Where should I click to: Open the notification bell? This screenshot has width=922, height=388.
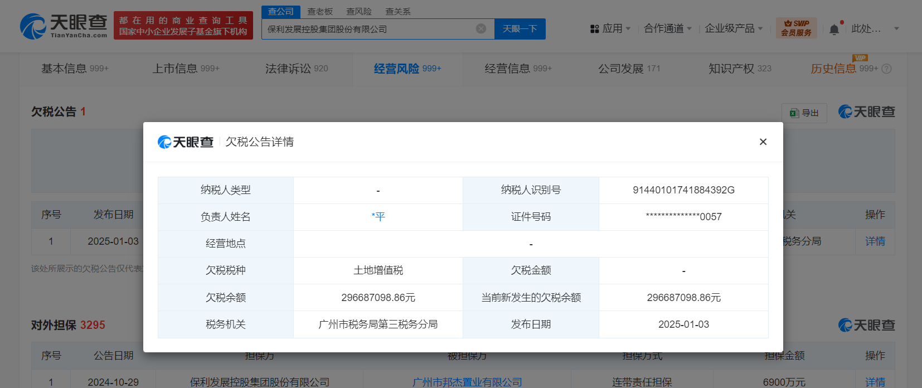pos(834,29)
